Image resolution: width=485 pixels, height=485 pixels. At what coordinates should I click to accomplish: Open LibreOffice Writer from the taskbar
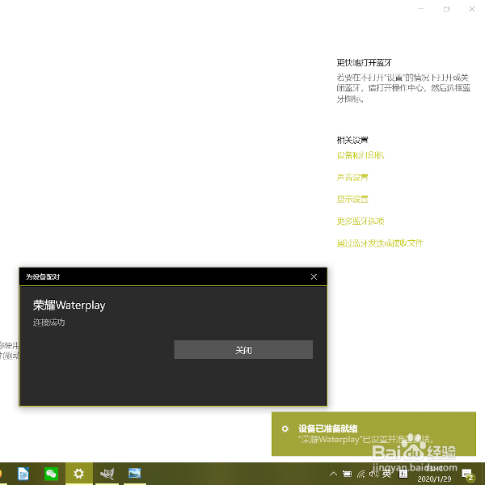pyautogui.click(x=23, y=473)
